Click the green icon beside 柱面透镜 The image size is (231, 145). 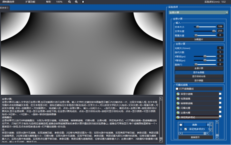tap(178, 99)
